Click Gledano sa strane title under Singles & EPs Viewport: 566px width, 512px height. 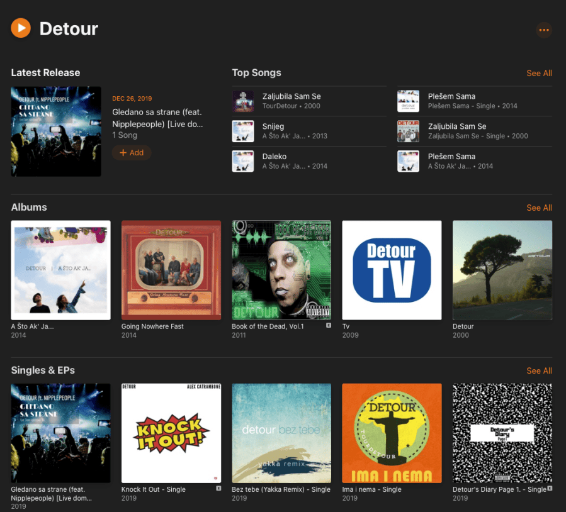pyautogui.click(x=51, y=494)
